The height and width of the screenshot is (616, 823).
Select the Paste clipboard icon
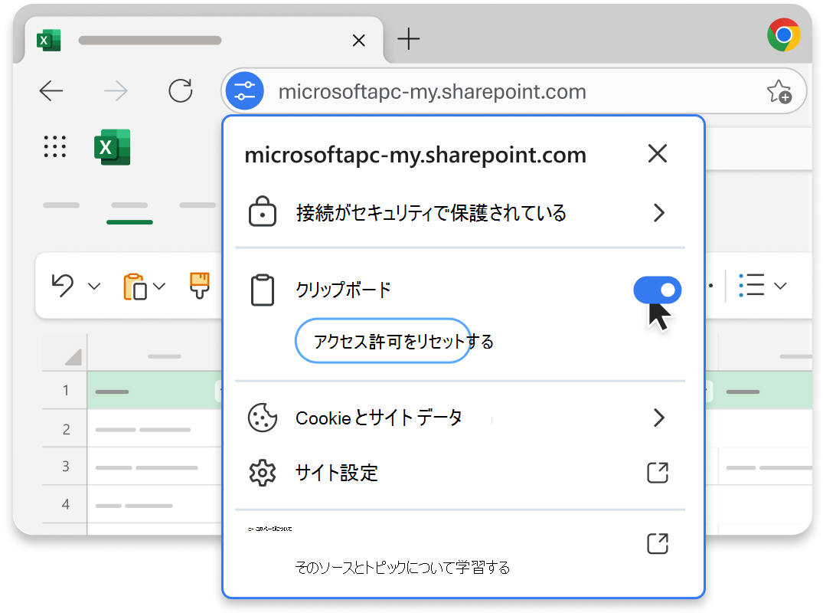pyautogui.click(x=134, y=285)
